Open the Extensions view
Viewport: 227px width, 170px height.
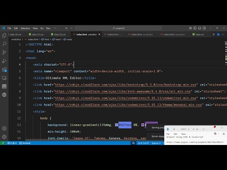(4, 69)
